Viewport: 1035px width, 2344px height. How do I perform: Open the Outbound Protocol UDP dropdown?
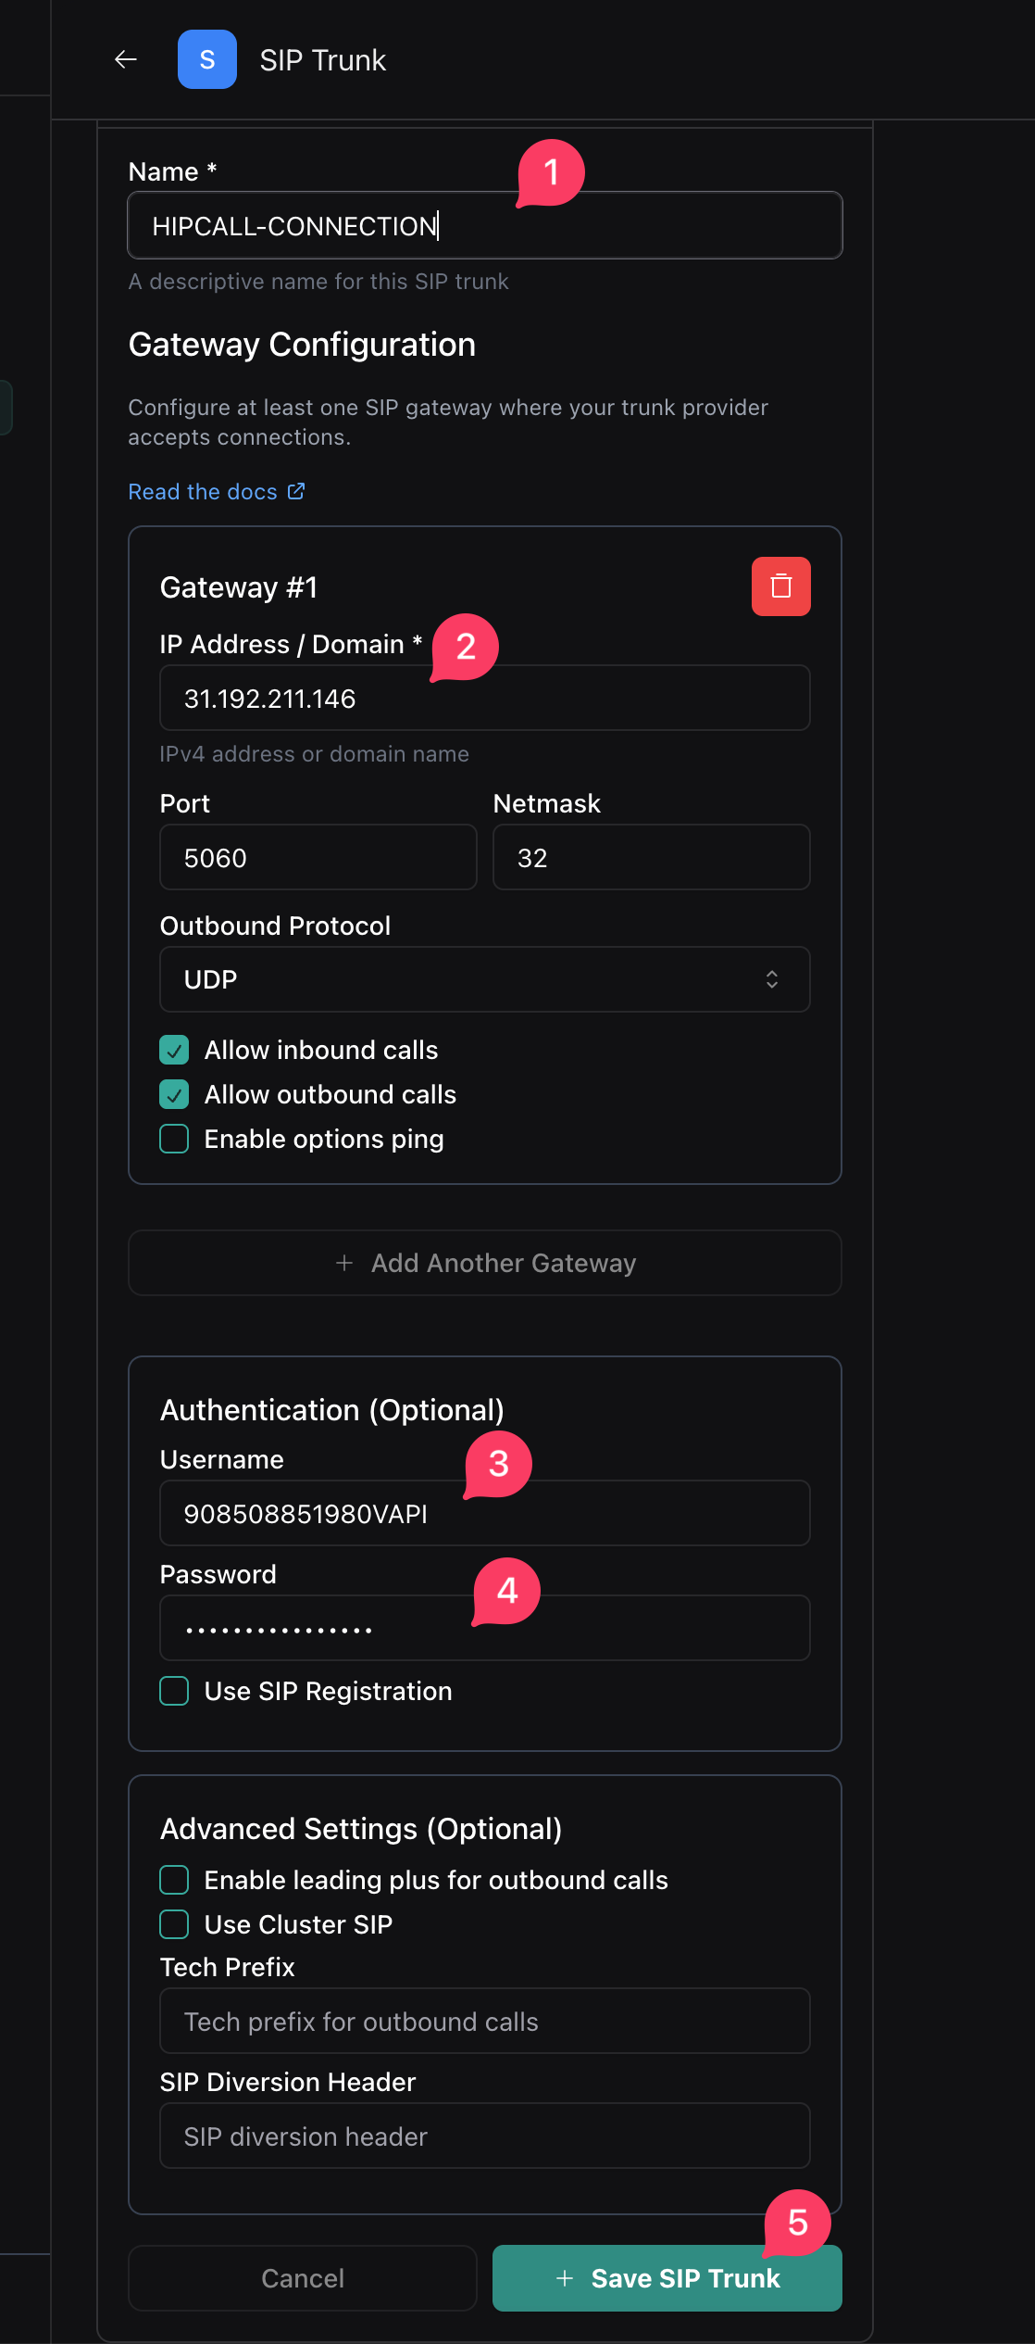pos(484,979)
